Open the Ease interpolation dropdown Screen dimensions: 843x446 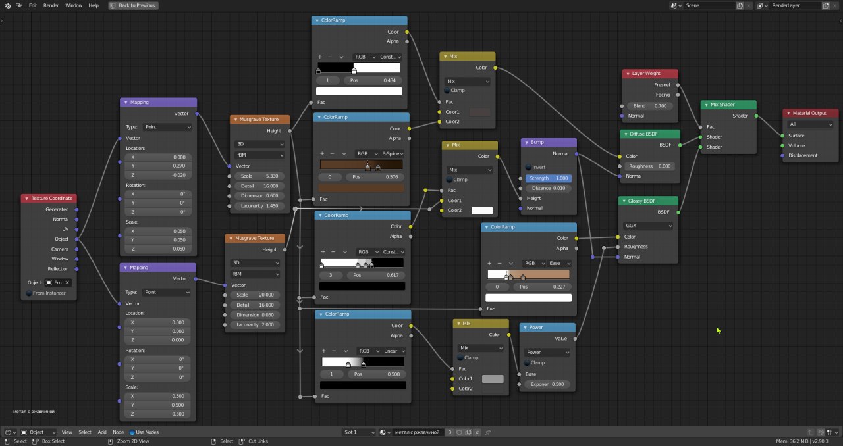558,263
